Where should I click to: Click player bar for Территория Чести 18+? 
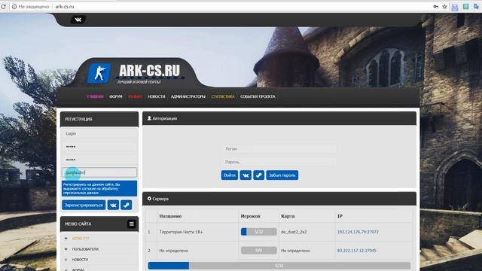259,232
